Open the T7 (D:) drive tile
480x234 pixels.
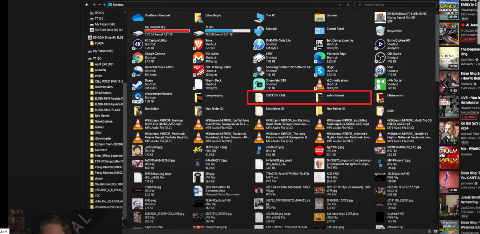click(x=221, y=31)
